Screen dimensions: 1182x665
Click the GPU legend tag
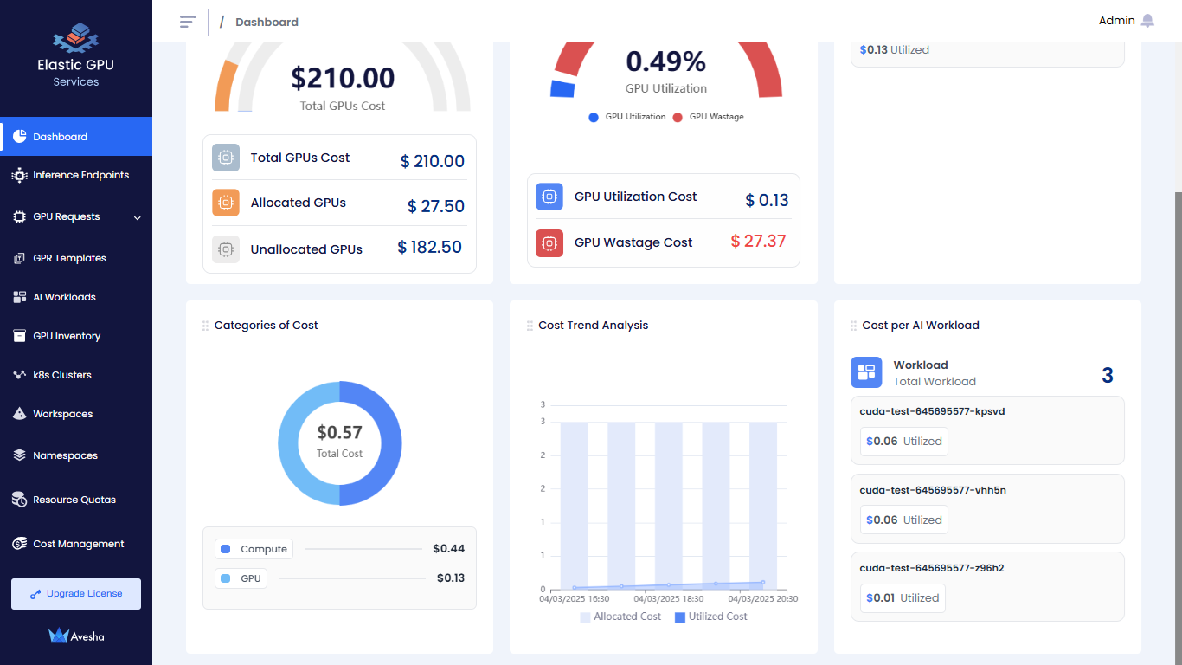click(241, 578)
